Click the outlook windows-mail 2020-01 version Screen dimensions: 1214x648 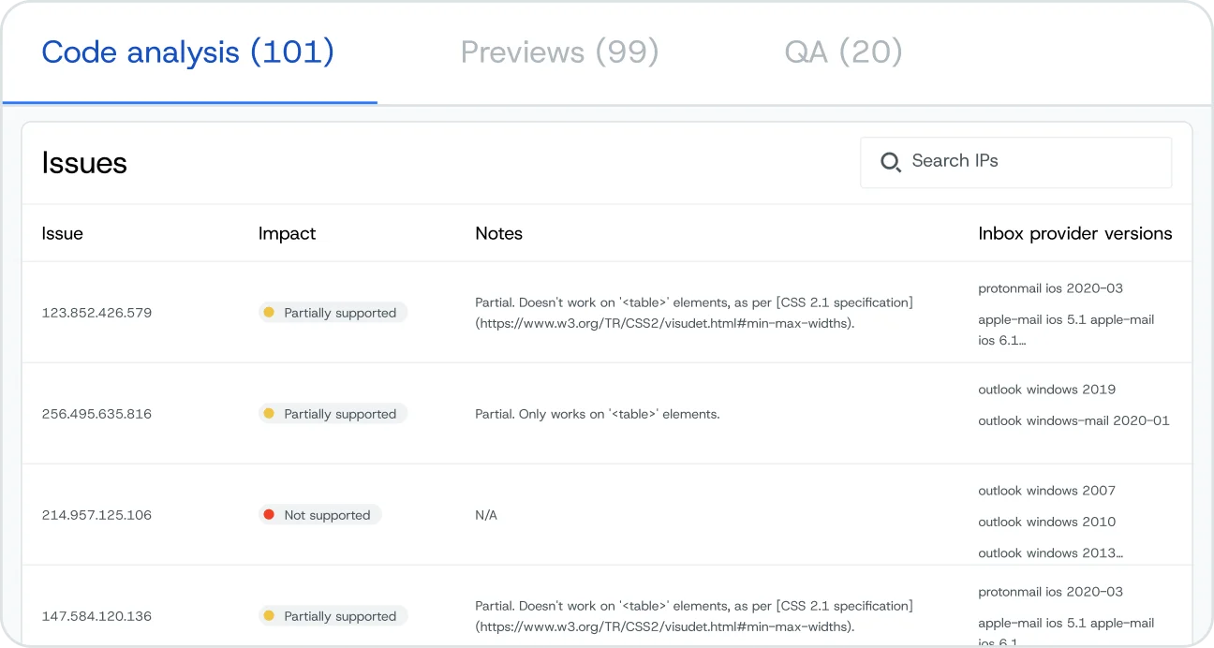[1073, 420]
